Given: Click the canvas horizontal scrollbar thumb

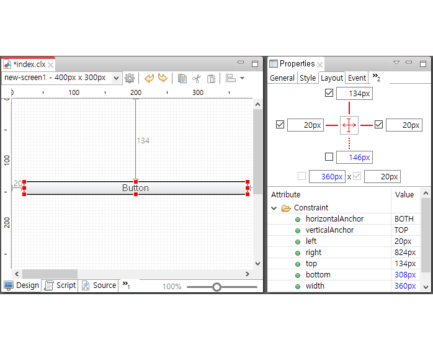Looking at the screenshot, I should (x=50, y=274).
